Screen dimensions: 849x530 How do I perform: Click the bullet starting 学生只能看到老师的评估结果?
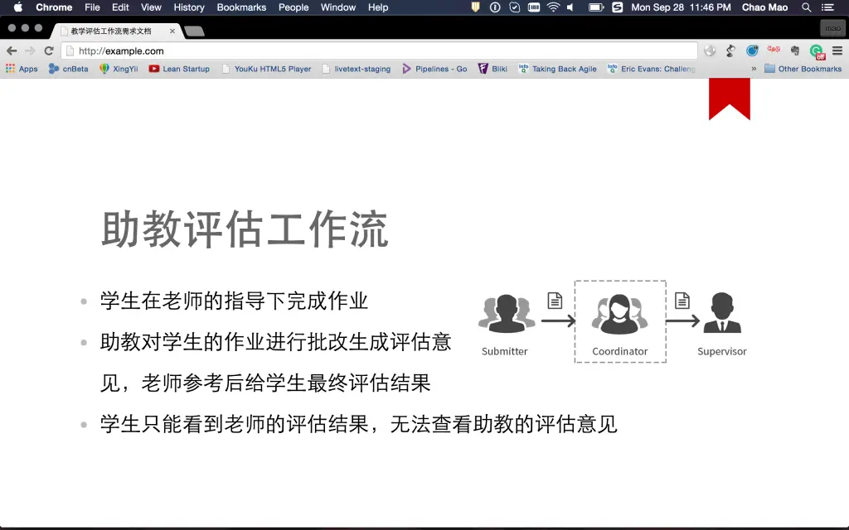tap(358, 424)
